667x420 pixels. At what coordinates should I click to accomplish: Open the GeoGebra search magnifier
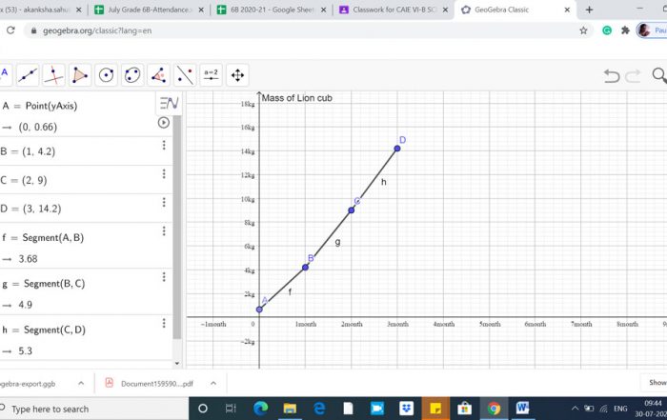tap(659, 75)
